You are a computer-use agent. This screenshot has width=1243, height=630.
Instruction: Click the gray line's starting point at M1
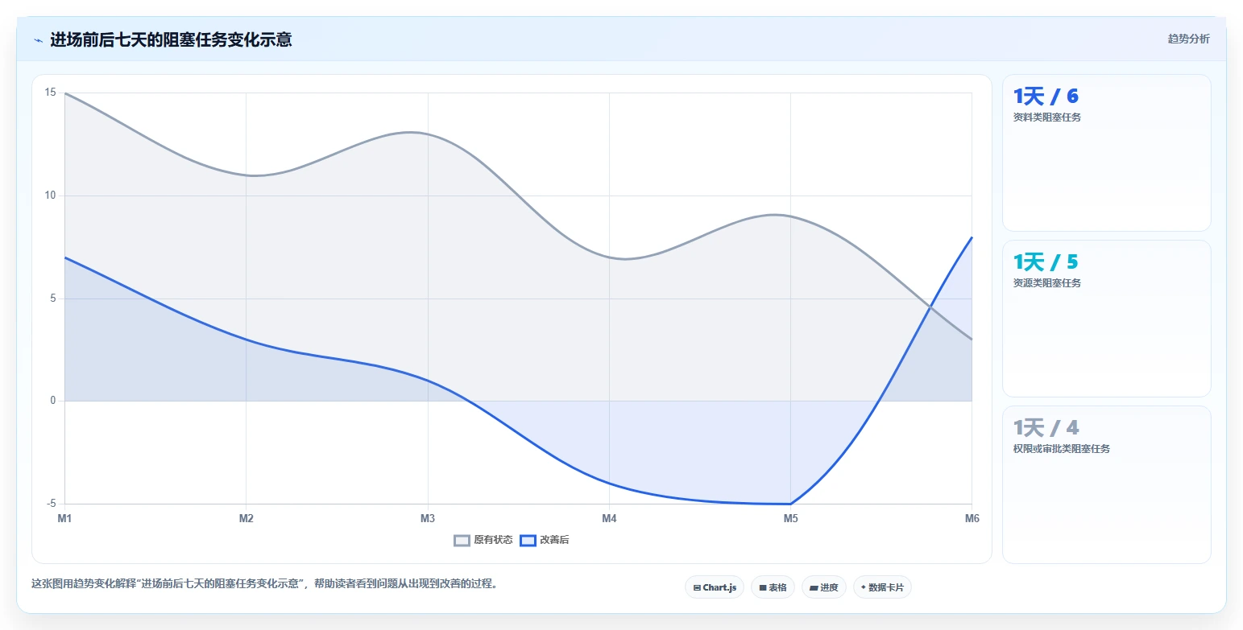point(64,93)
